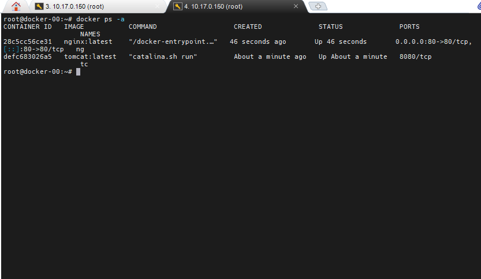This screenshot has width=481, height=279.
Task: Click the nginx:latest image name
Action: 88,42
